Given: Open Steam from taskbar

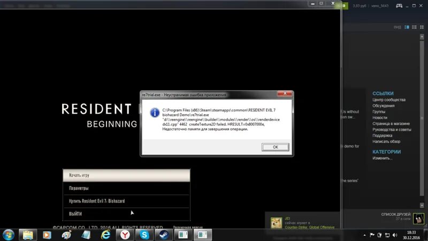Looking at the screenshot, I should tap(164, 235).
